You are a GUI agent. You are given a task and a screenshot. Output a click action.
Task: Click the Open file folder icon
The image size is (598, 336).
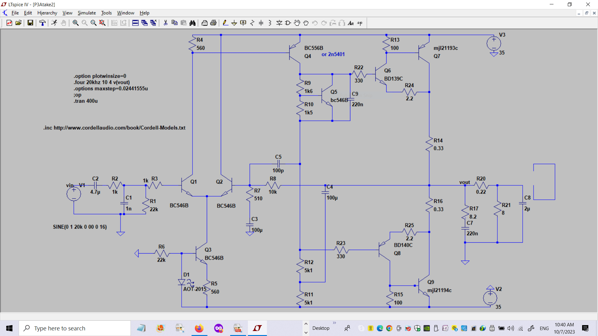coord(18,23)
